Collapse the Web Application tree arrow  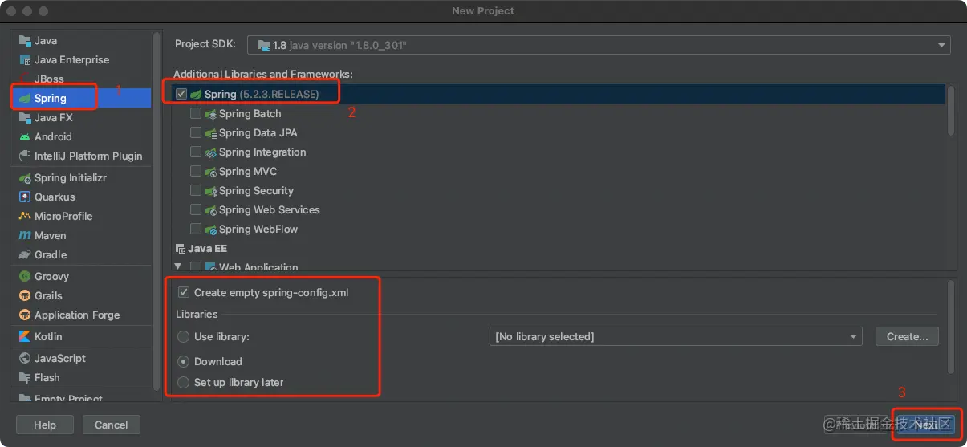pos(177,266)
